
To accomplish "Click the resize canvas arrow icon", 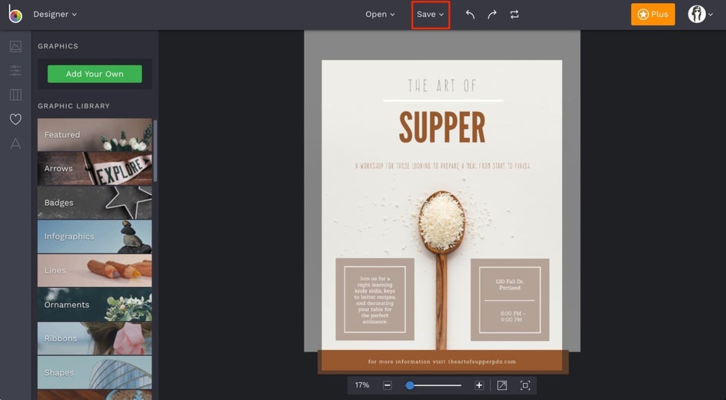I will coord(502,385).
